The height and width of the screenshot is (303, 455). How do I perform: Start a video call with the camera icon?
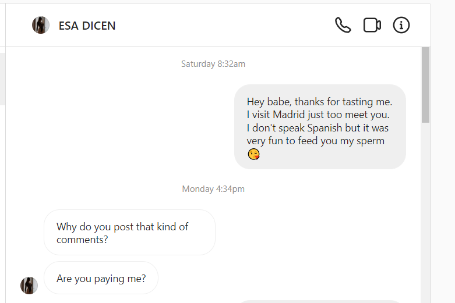click(372, 25)
